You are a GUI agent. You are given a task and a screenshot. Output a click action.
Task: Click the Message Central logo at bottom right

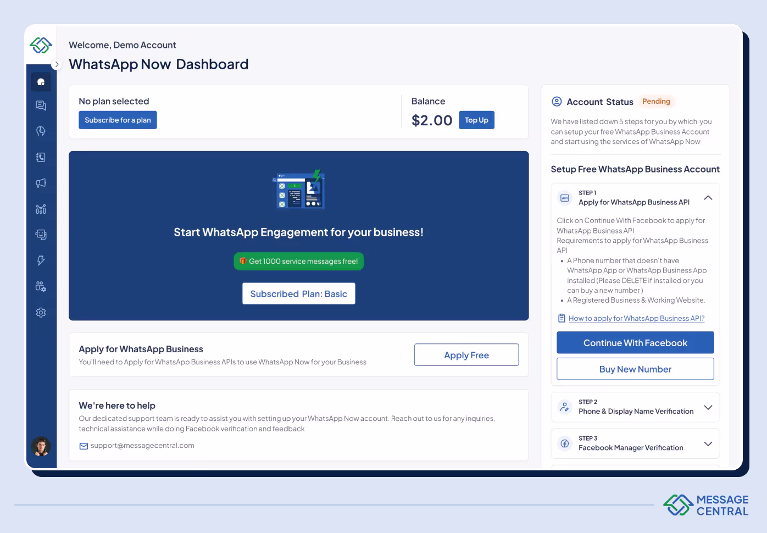(x=706, y=505)
